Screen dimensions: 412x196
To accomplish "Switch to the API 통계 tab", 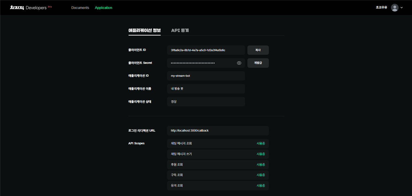I will coord(180,30).
